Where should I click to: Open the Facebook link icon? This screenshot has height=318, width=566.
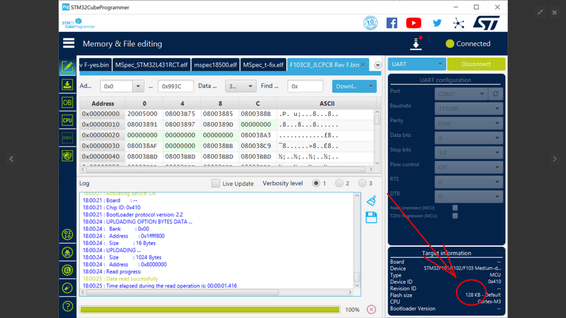[x=391, y=23]
